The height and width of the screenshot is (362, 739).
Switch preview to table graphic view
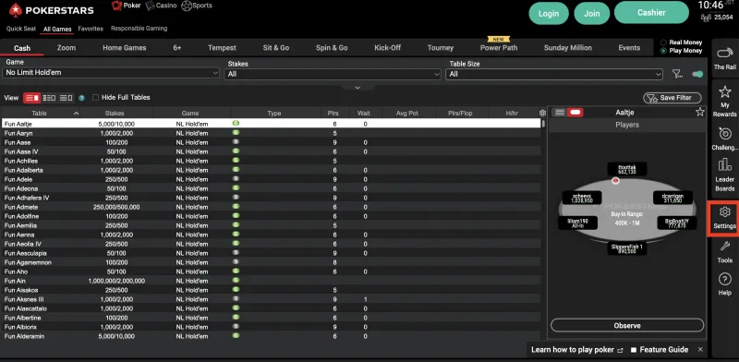[575, 112]
